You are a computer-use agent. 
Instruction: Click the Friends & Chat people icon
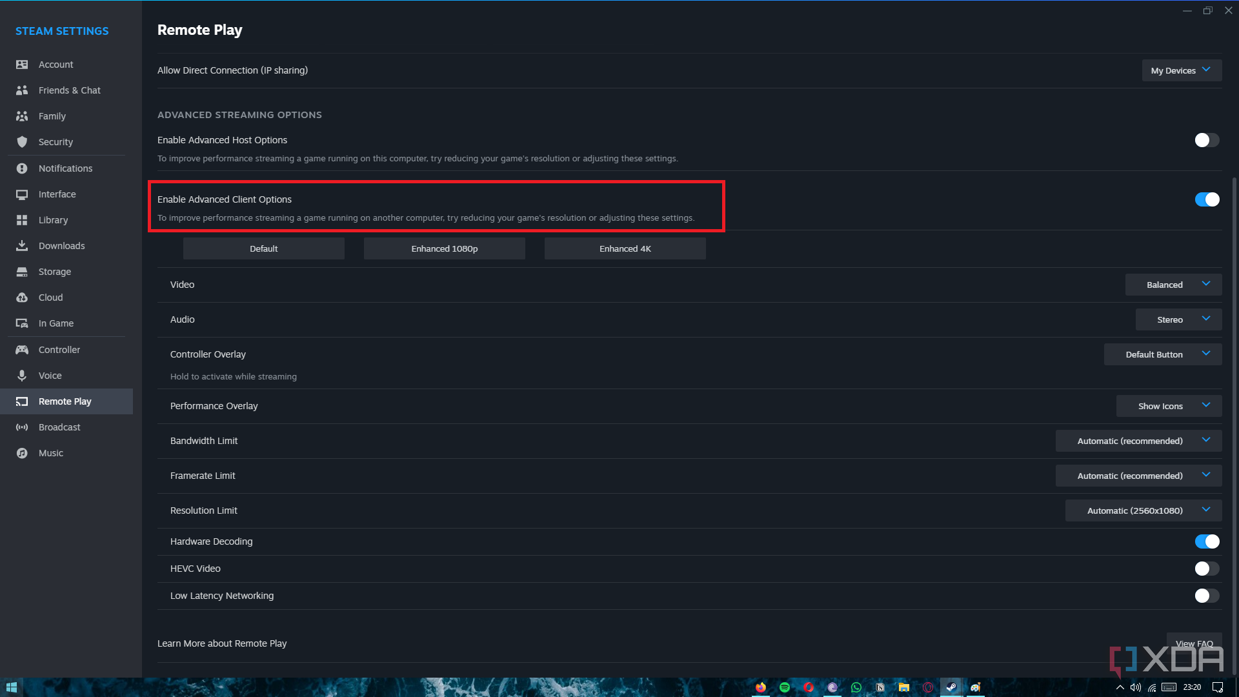click(x=22, y=90)
